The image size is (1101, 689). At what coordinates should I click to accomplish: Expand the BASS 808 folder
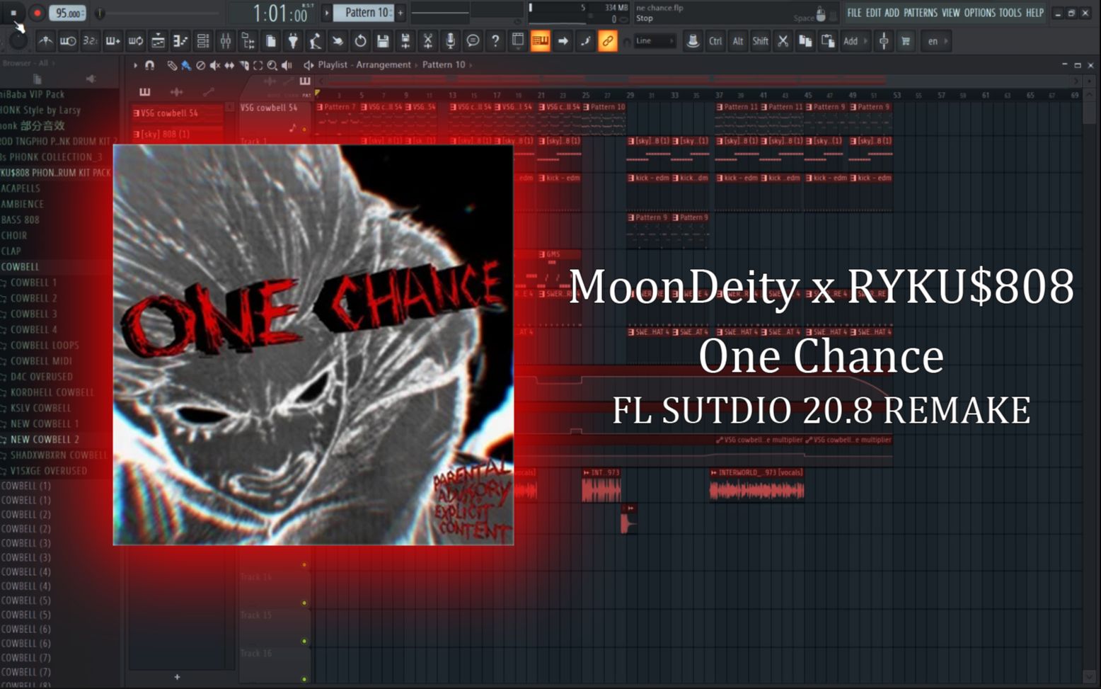(20, 220)
